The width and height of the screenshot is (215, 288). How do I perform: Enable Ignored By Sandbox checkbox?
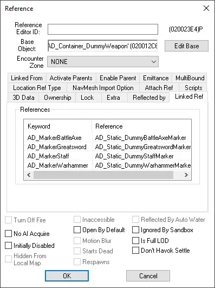135,230
